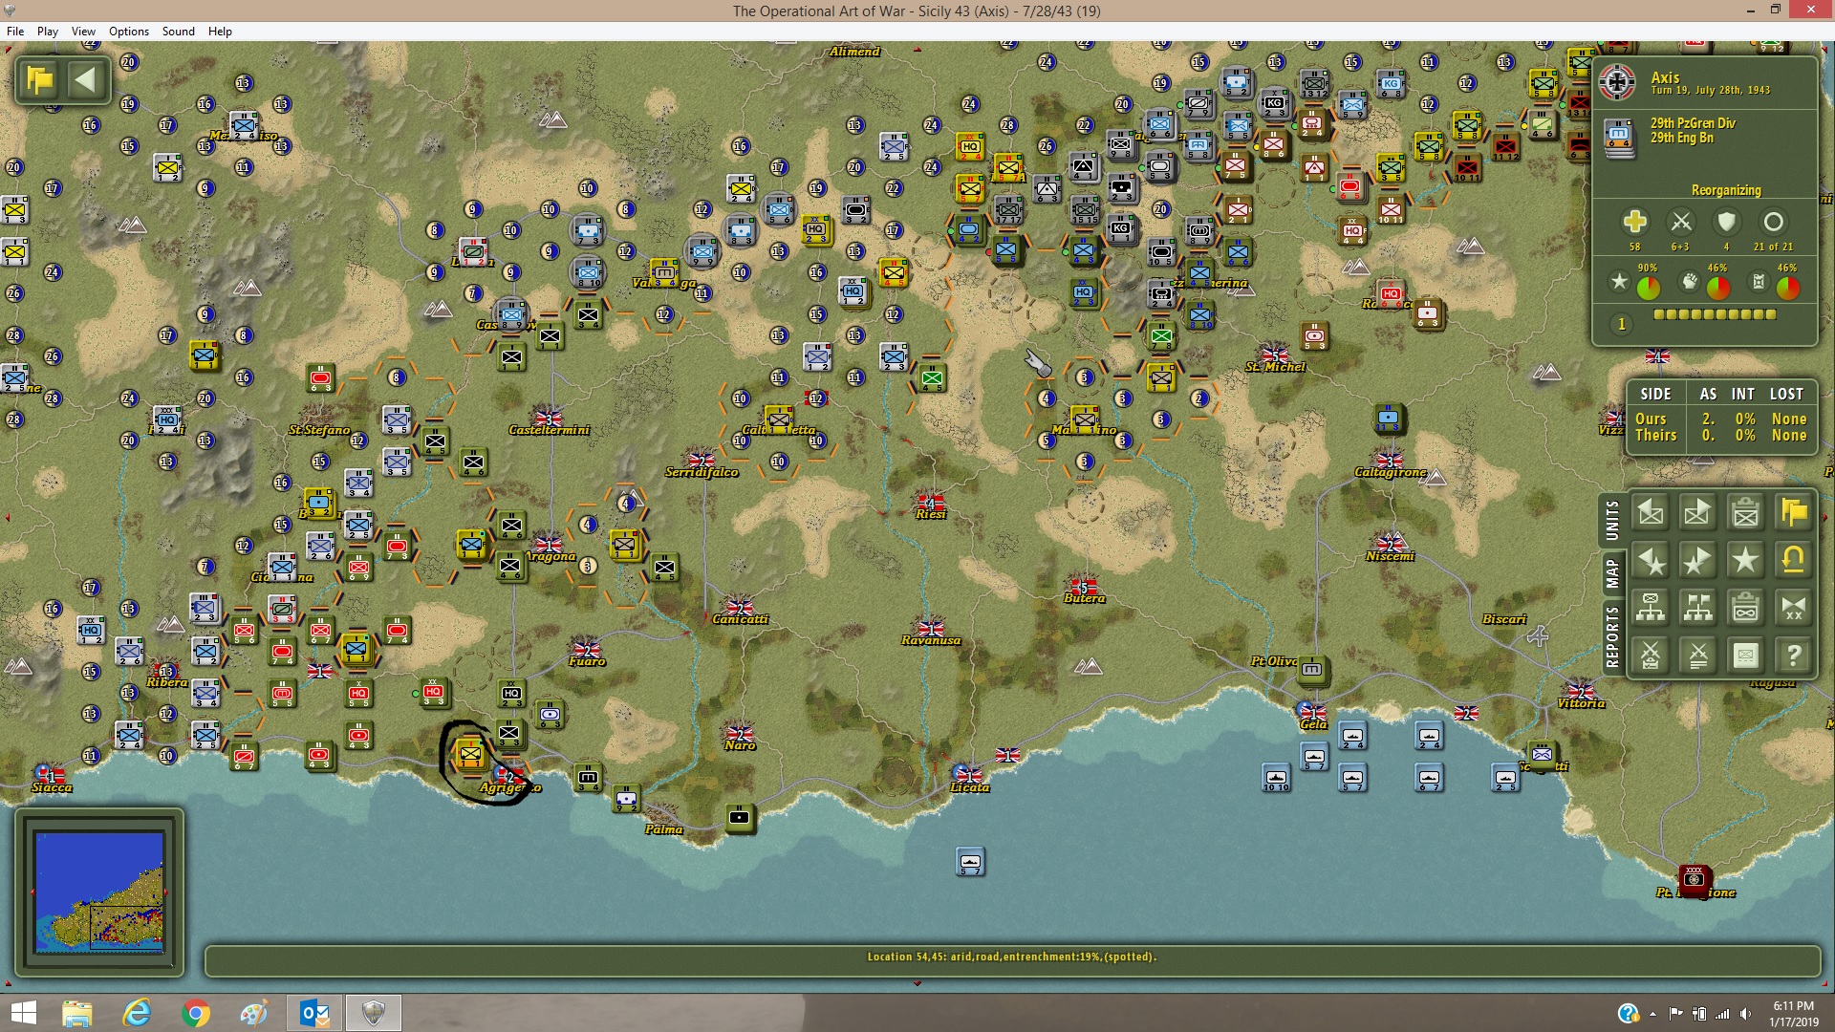Click the fist readiness icon
Screen dimensions: 1835x1032
tap(1690, 282)
